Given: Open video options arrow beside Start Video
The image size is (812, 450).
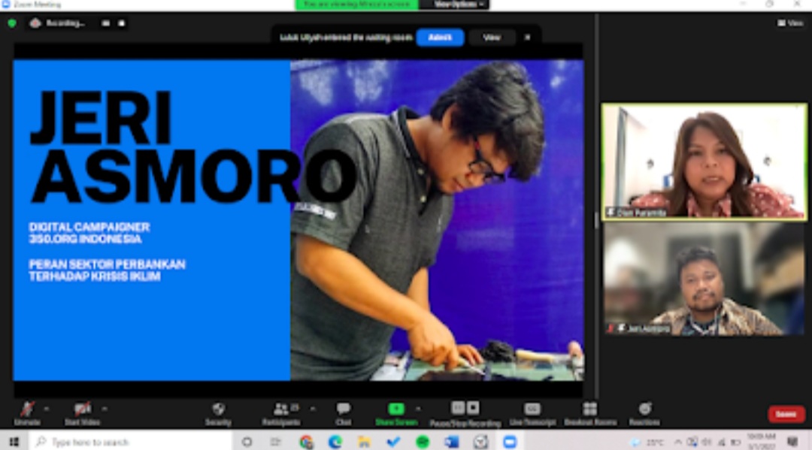Looking at the screenshot, I should tap(105, 409).
